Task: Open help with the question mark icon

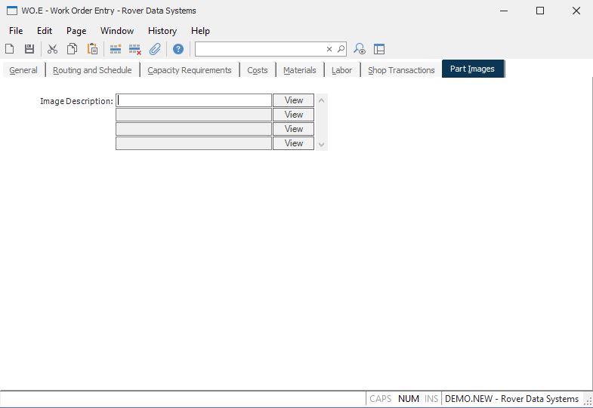Action: point(178,49)
